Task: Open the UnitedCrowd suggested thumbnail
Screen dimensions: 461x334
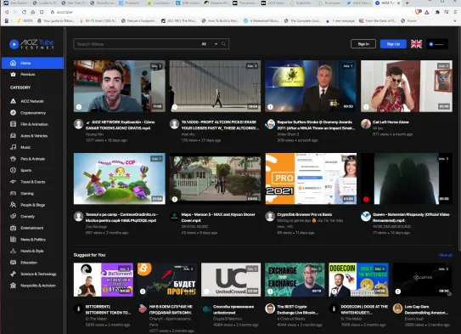Action: pyautogui.click(x=231, y=280)
